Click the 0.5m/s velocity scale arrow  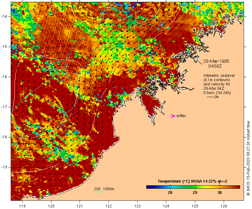pos(213,97)
